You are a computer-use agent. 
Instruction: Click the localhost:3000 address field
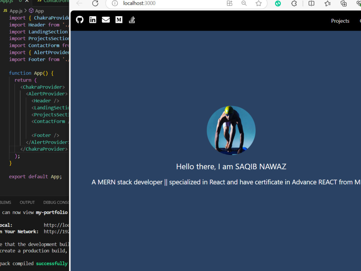coord(139,3)
